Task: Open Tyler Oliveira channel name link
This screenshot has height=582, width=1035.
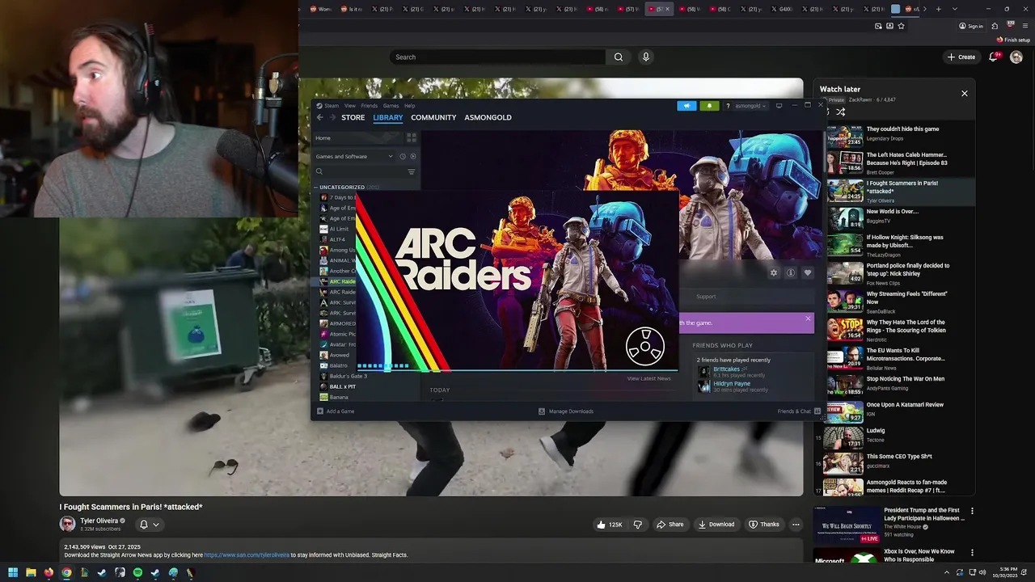Action: pyautogui.click(x=99, y=521)
